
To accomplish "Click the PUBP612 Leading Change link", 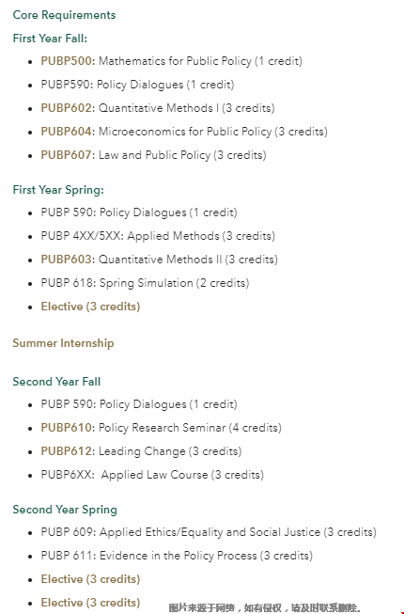I will pyautogui.click(x=66, y=451).
